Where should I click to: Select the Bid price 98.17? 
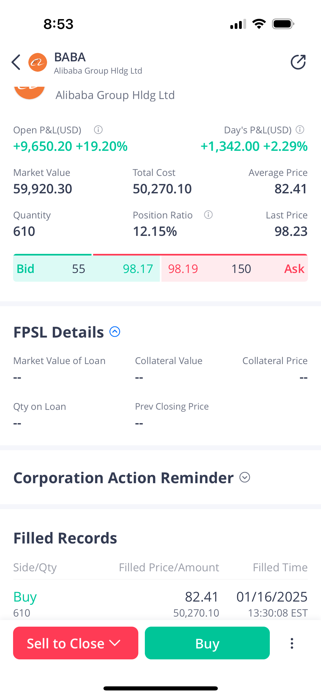[138, 269]
